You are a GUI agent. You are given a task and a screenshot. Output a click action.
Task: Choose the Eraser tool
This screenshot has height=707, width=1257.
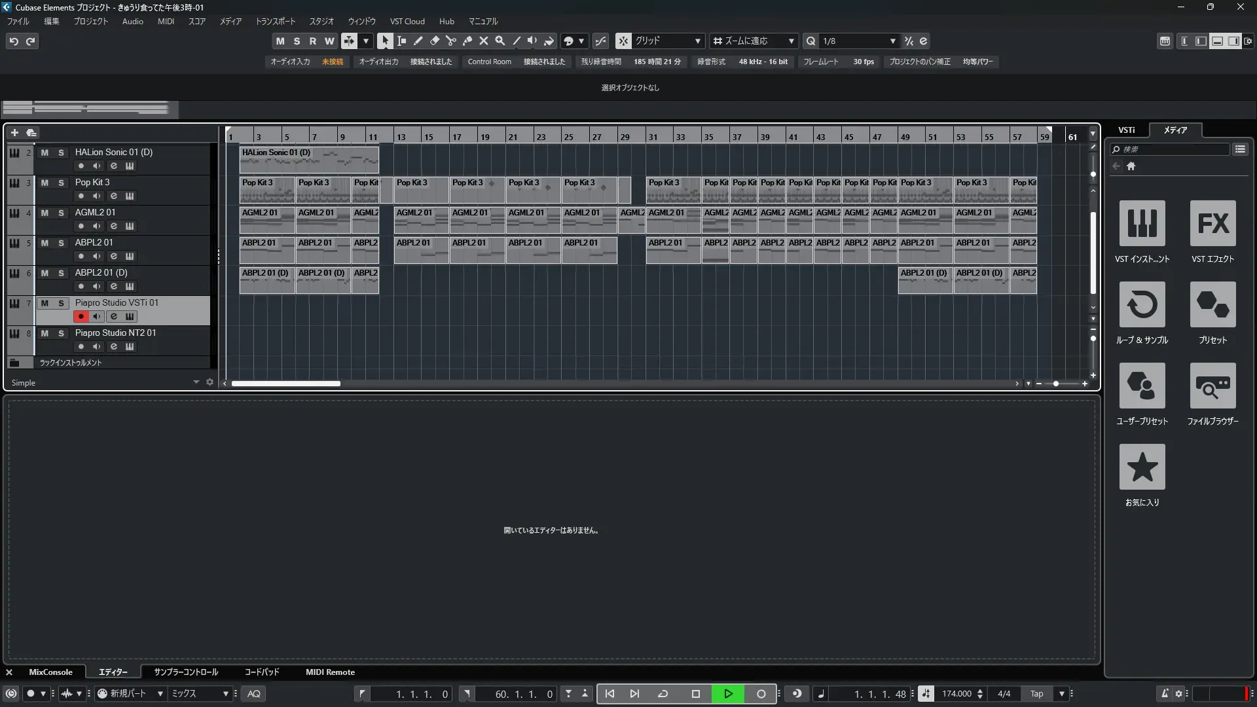pyautogui.click(x=434, y=41)
